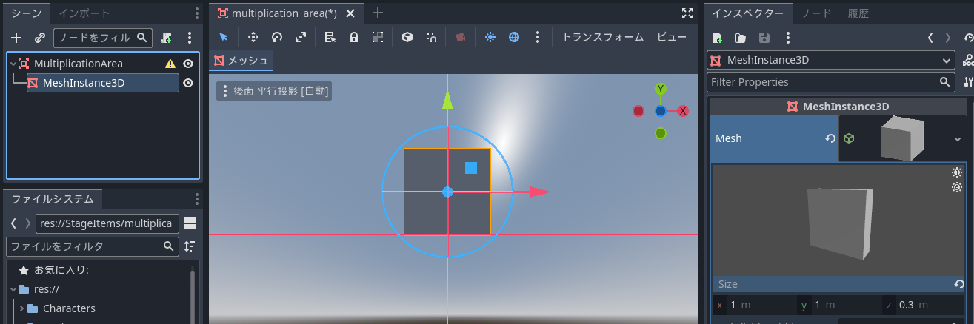Viewport: 974px width, 324px height.
Task: Toggle the filesystem split view mode
Action: coord(190,223)
